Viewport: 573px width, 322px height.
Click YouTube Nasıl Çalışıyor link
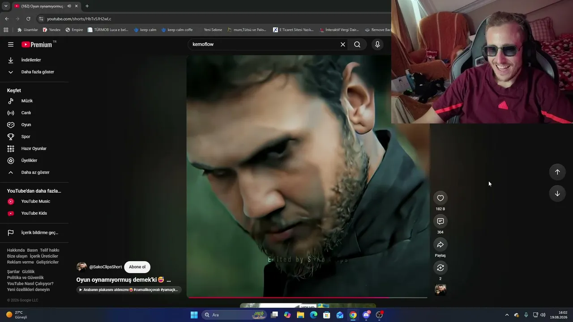30,284
